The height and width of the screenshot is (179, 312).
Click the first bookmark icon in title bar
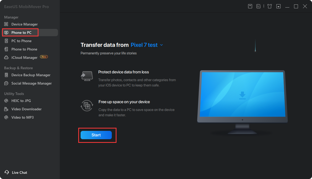250,6
